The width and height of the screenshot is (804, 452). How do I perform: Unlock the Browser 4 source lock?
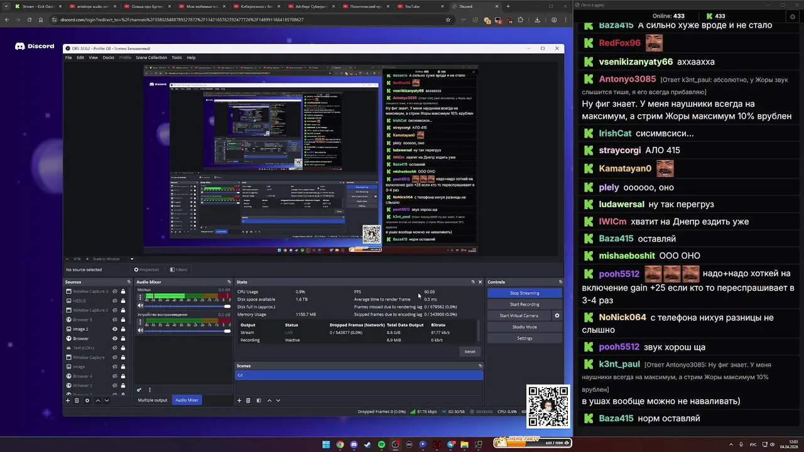[123, 376]
